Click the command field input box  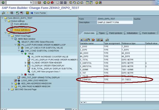(x=19, y=2)
